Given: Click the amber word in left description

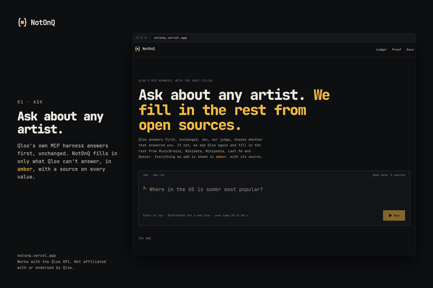Looking at the screenshot, I should (25, 169).
